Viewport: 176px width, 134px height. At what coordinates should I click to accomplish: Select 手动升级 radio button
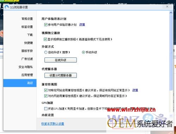pos(83,52)
